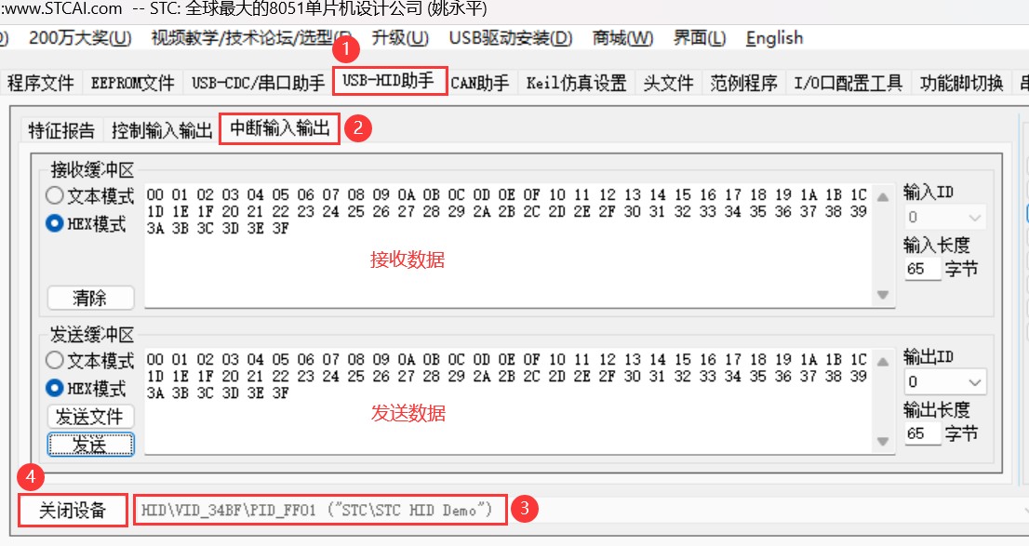Open the Keil仿真设置 tab
The image size is (1029, 546).
click(x=576, y=83)
